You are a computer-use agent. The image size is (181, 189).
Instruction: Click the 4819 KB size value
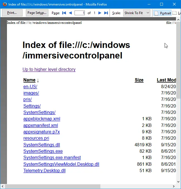pos(143,145)
